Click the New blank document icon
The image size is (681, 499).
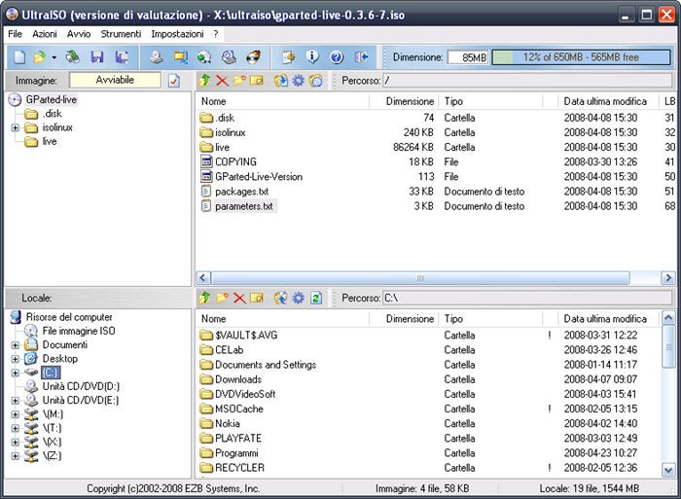click(19, 56)
